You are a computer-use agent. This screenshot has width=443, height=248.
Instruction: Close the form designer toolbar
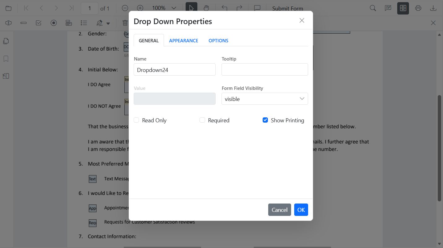433,23
